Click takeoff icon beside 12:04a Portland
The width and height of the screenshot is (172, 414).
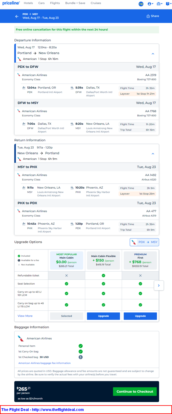(24, 88)
